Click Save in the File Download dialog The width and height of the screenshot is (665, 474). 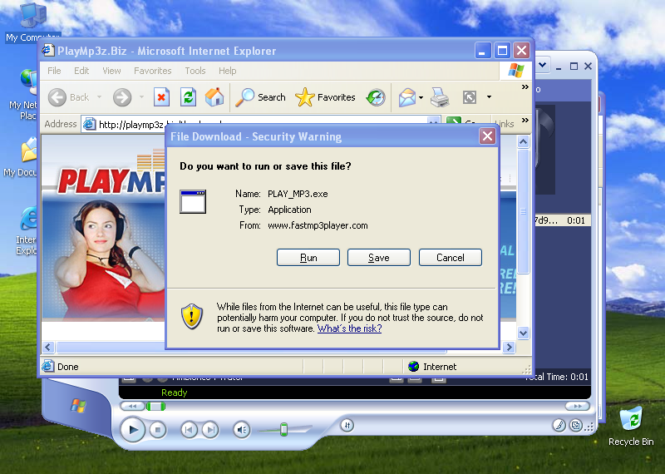(379, 258)
